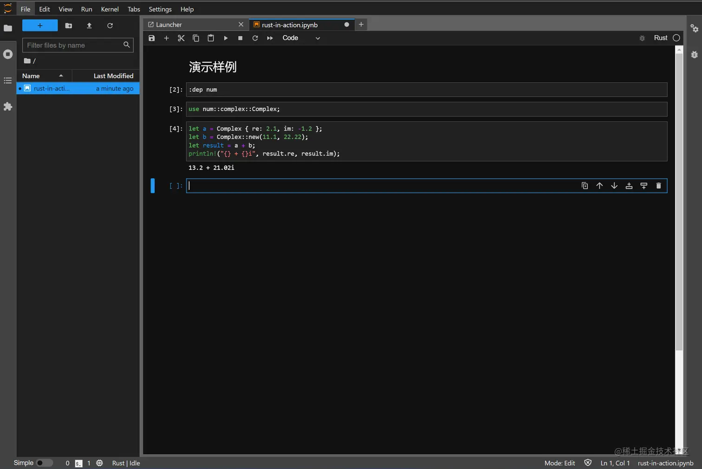Screen dimensions: 702x469
Task: Open the View menu
Action: click(x=65, y=9)
